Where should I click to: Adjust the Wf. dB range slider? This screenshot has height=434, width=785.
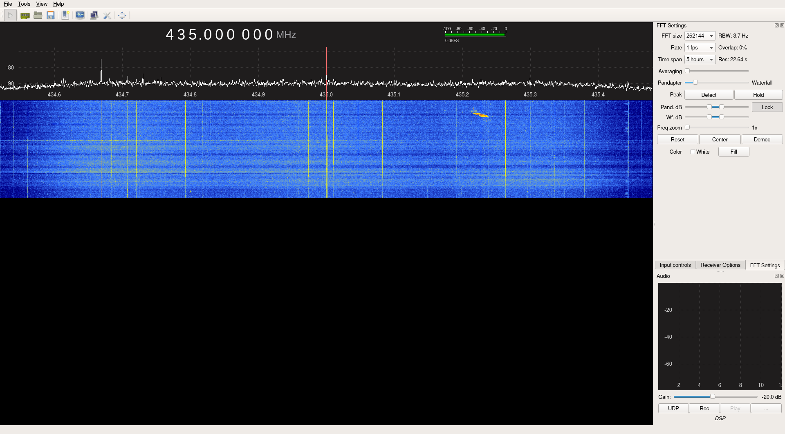(x=717, y=117)
